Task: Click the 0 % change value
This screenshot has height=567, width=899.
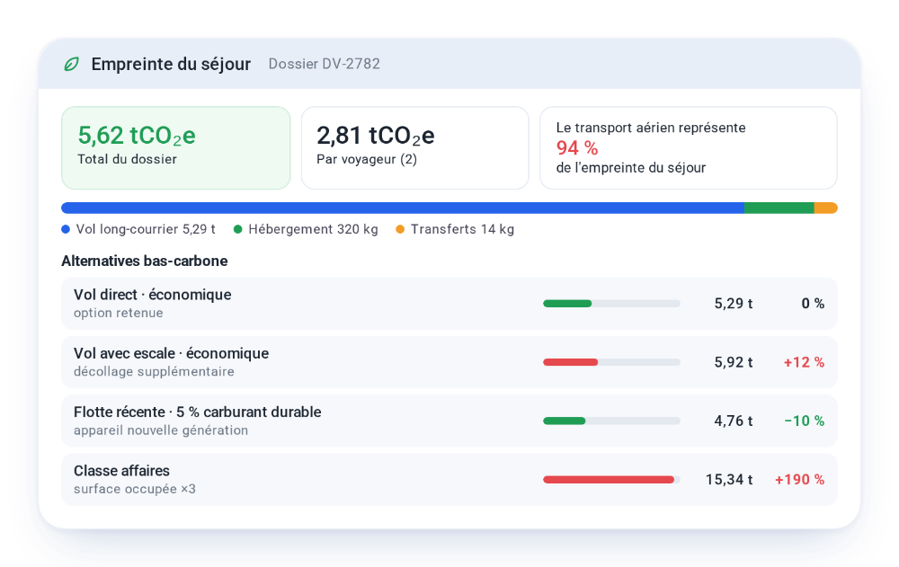Action: [x=813, y=304]
